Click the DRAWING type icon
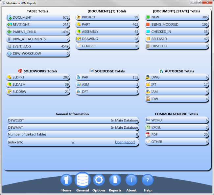The width and height of the screenshot is (214, 195). (79, 39)
